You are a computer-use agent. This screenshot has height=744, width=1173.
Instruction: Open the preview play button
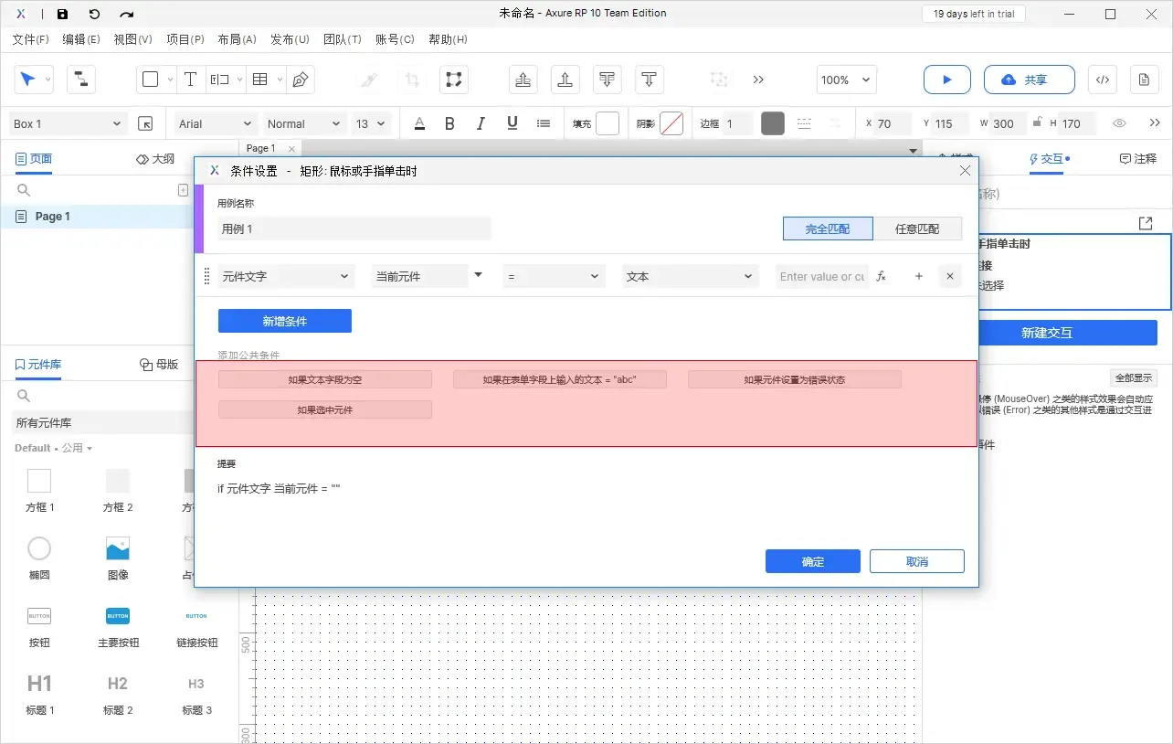point(946,80)
